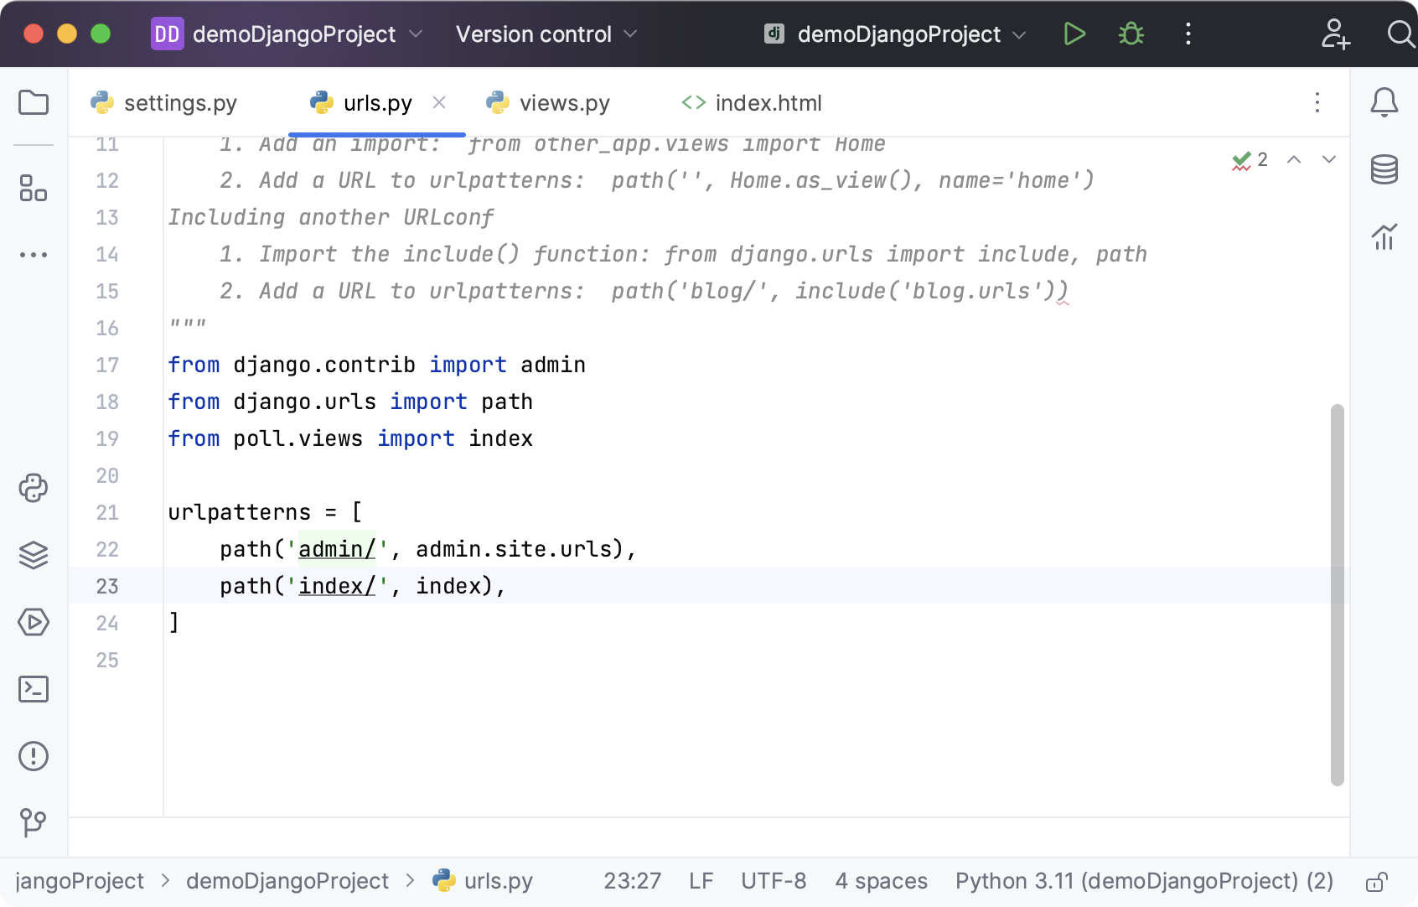This screenshot has height=907, width=1418.
Task: Expand the Version control widget
Action: 546,34
